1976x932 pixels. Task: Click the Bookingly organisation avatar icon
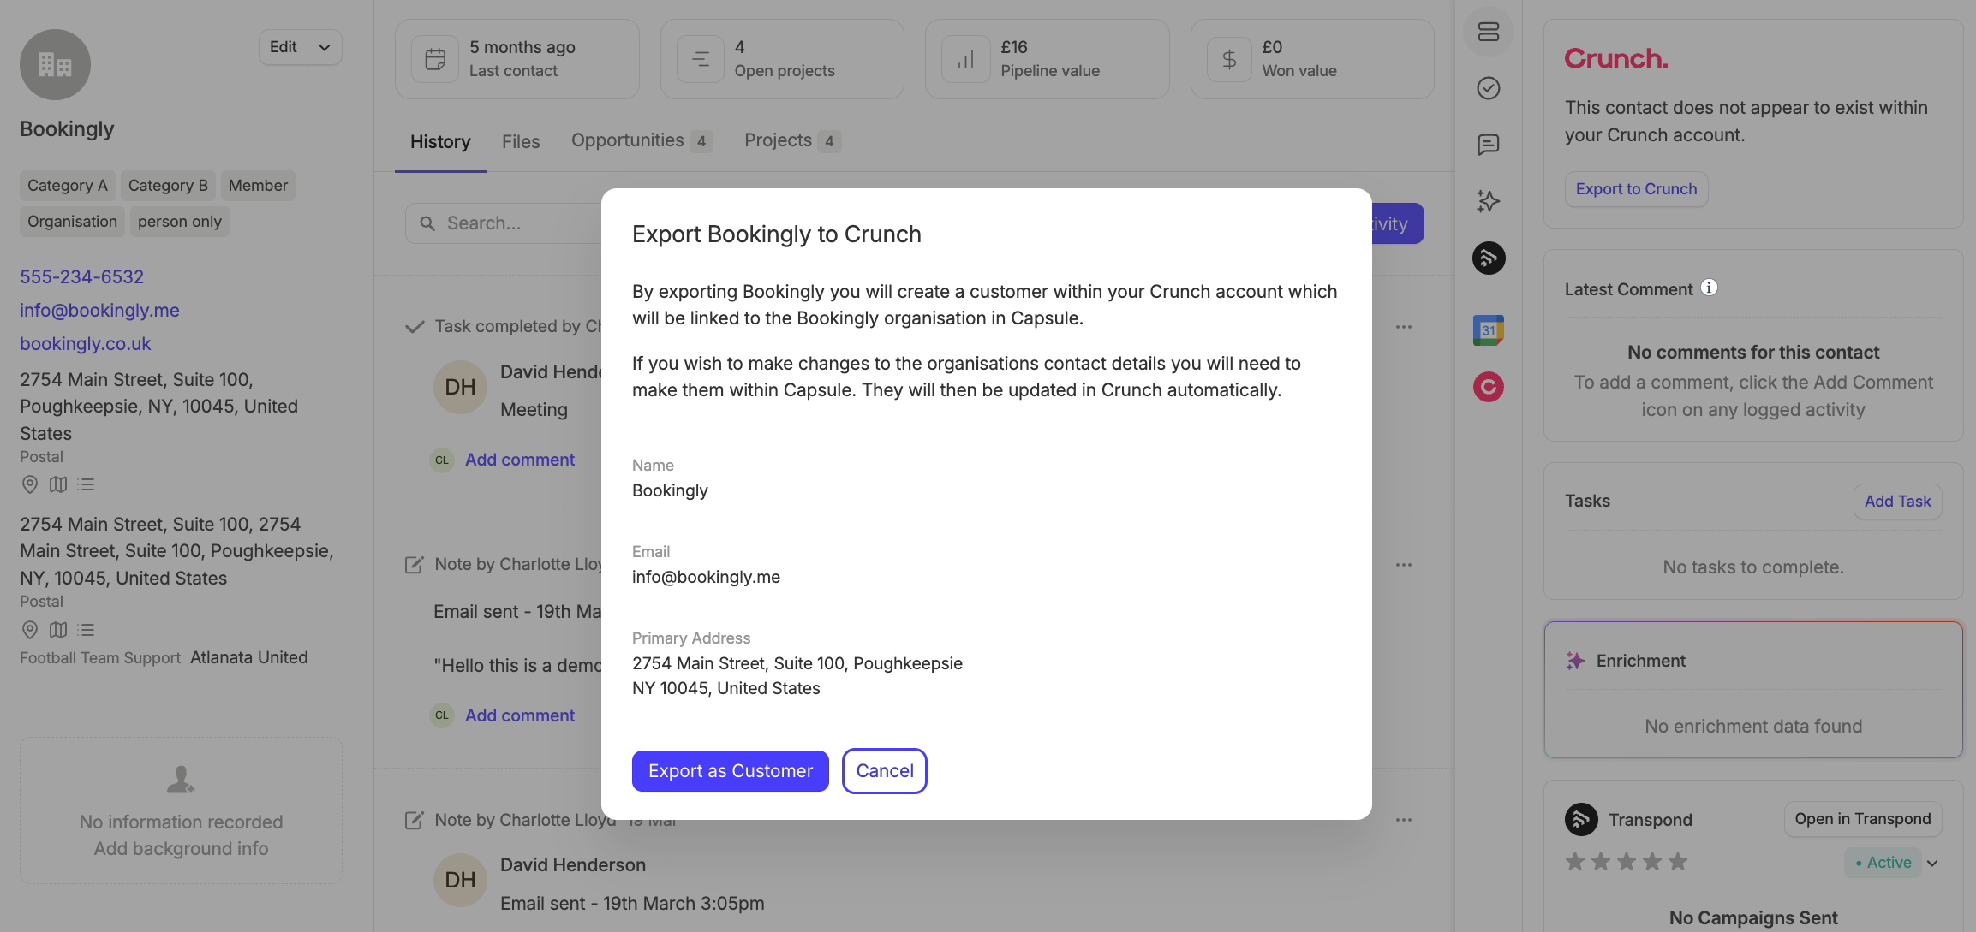tap(55, 64)
